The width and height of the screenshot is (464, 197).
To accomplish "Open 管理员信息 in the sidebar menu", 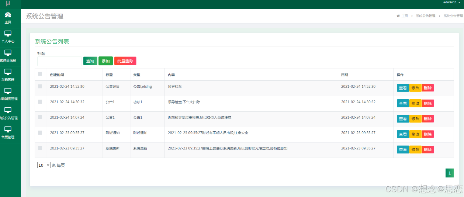I will point(8,61).
